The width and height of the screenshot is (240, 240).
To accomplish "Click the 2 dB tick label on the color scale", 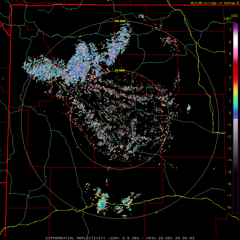I will 230,89.
